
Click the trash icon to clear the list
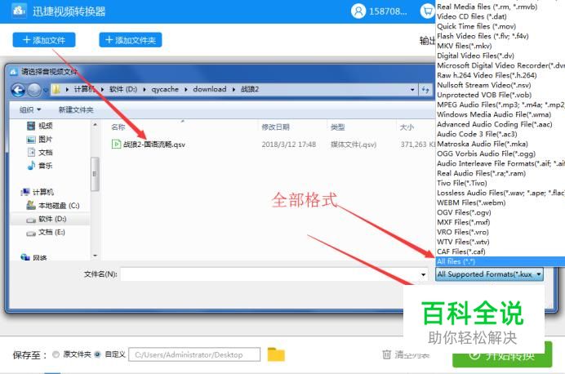(386, 354)
